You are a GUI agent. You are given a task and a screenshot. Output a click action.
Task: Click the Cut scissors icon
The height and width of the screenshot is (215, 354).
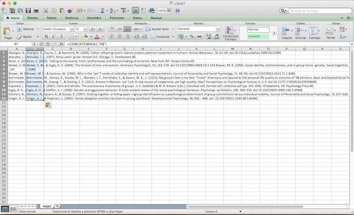tap(46, 11)
